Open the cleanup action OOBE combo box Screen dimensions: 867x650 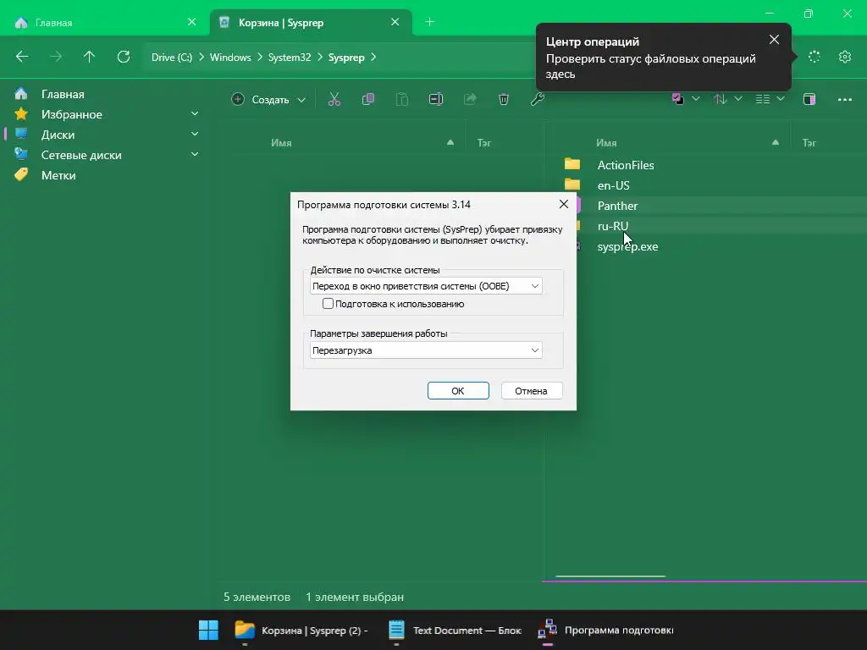tap(426, 286)
